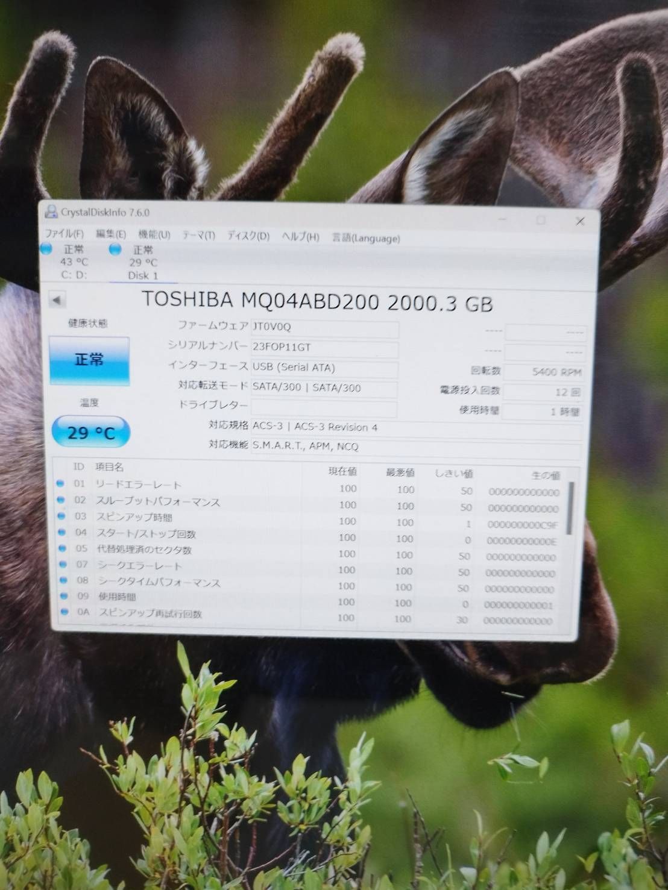668x890 pixels.
Task: Click the status dot for ID 0A row
Action: [64, 612]
